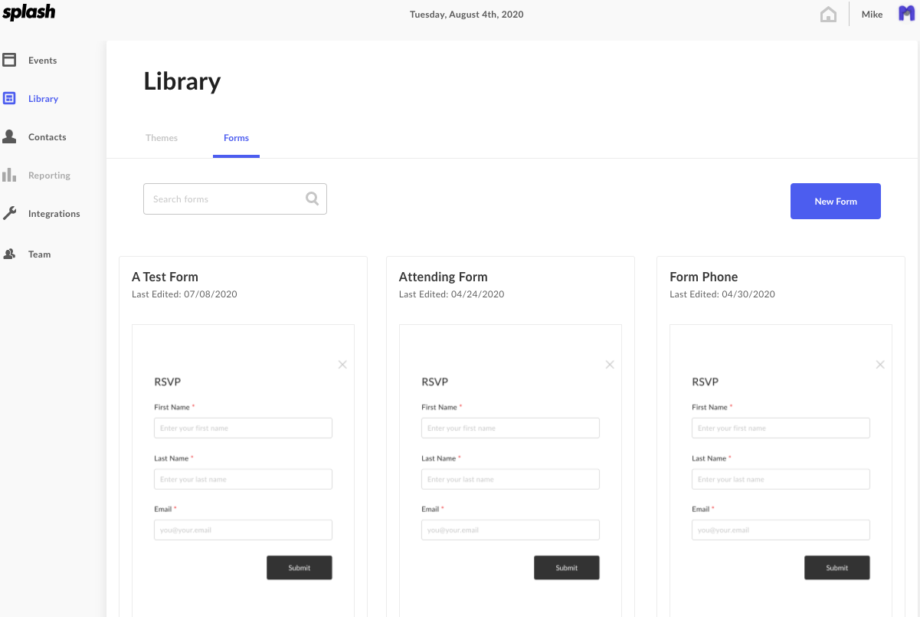The height and width of the screenshot is (617, 920).
Task: Click Submit in Form Phone preview
Action: [x=837, y=568]
